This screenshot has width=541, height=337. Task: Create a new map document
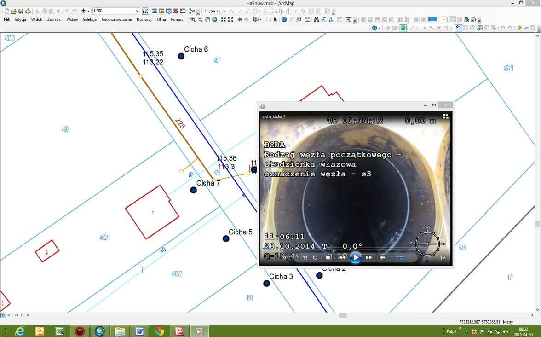[x=6, y=11]
